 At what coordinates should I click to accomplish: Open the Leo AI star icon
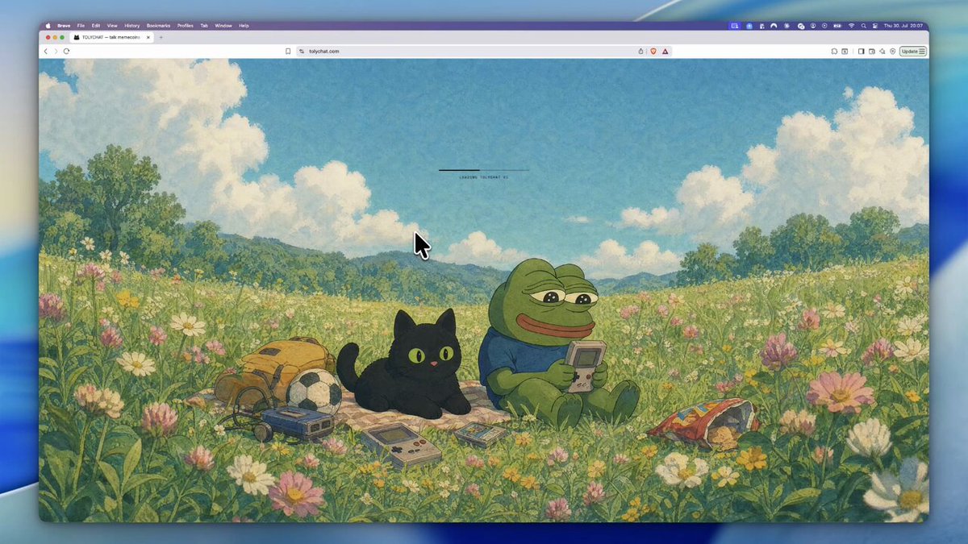click(x=882, y=51)
